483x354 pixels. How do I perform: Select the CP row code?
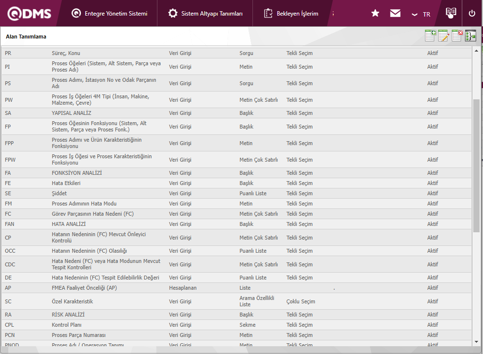(x=8, y=238)
